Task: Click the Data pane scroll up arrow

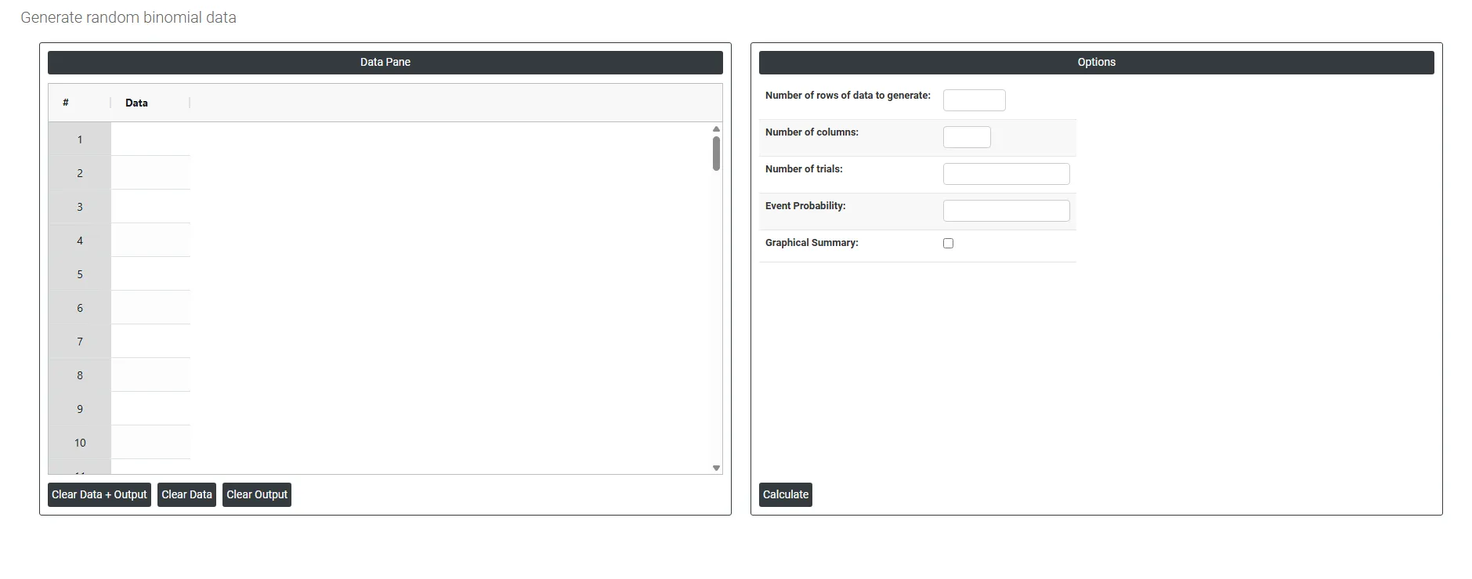Action: pos(716,129)
